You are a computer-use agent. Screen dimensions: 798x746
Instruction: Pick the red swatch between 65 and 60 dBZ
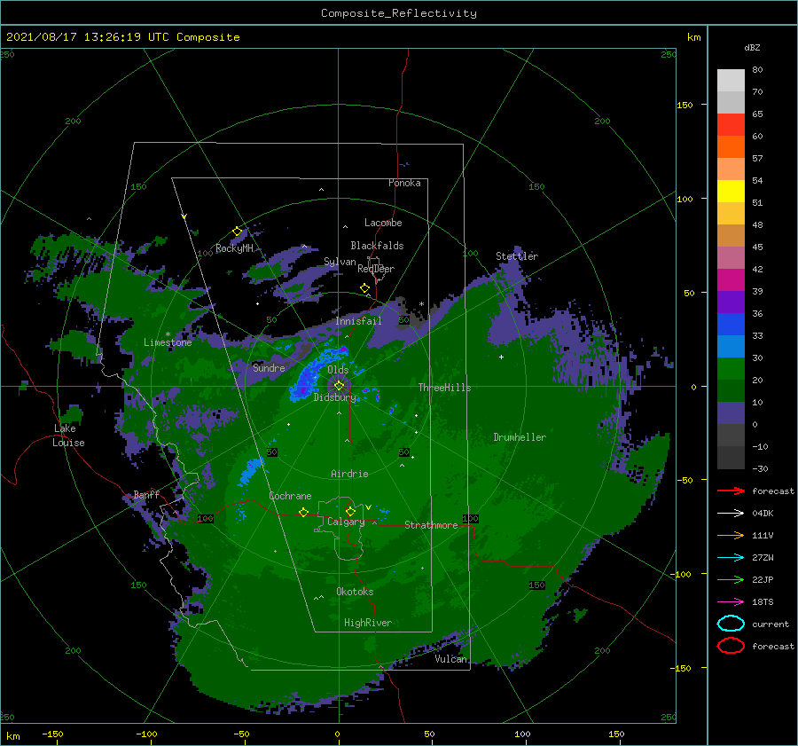click(731, 125)
